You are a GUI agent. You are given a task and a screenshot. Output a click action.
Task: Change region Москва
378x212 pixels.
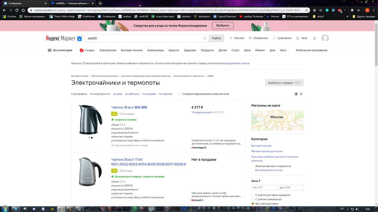pyautogui.click(x=237, y=38)
